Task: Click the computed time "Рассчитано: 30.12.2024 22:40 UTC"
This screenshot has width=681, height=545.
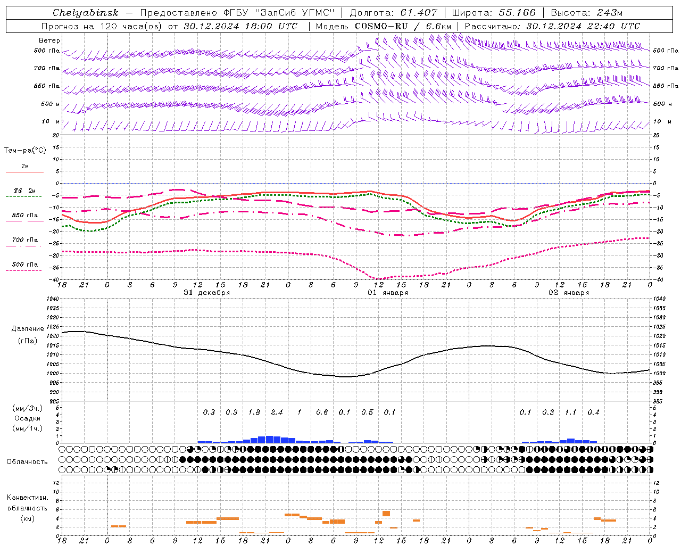Action: coord(552,26)
